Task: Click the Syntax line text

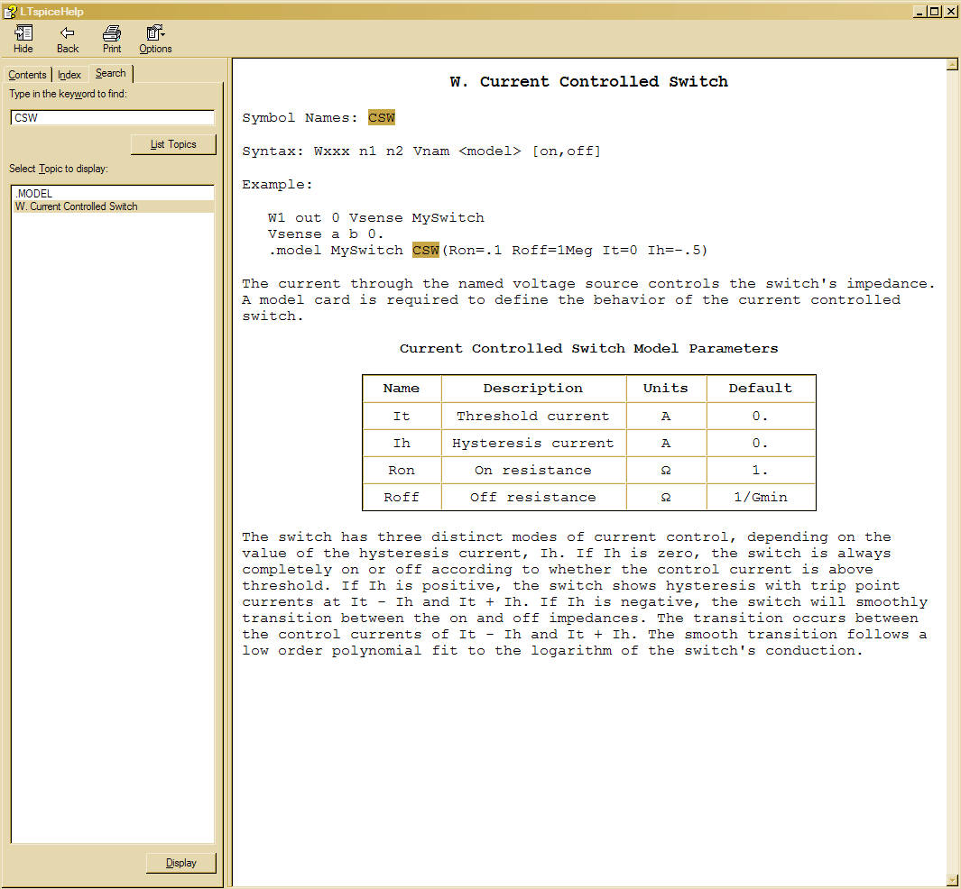Action: pyautogui.click(x=421, y=151)
